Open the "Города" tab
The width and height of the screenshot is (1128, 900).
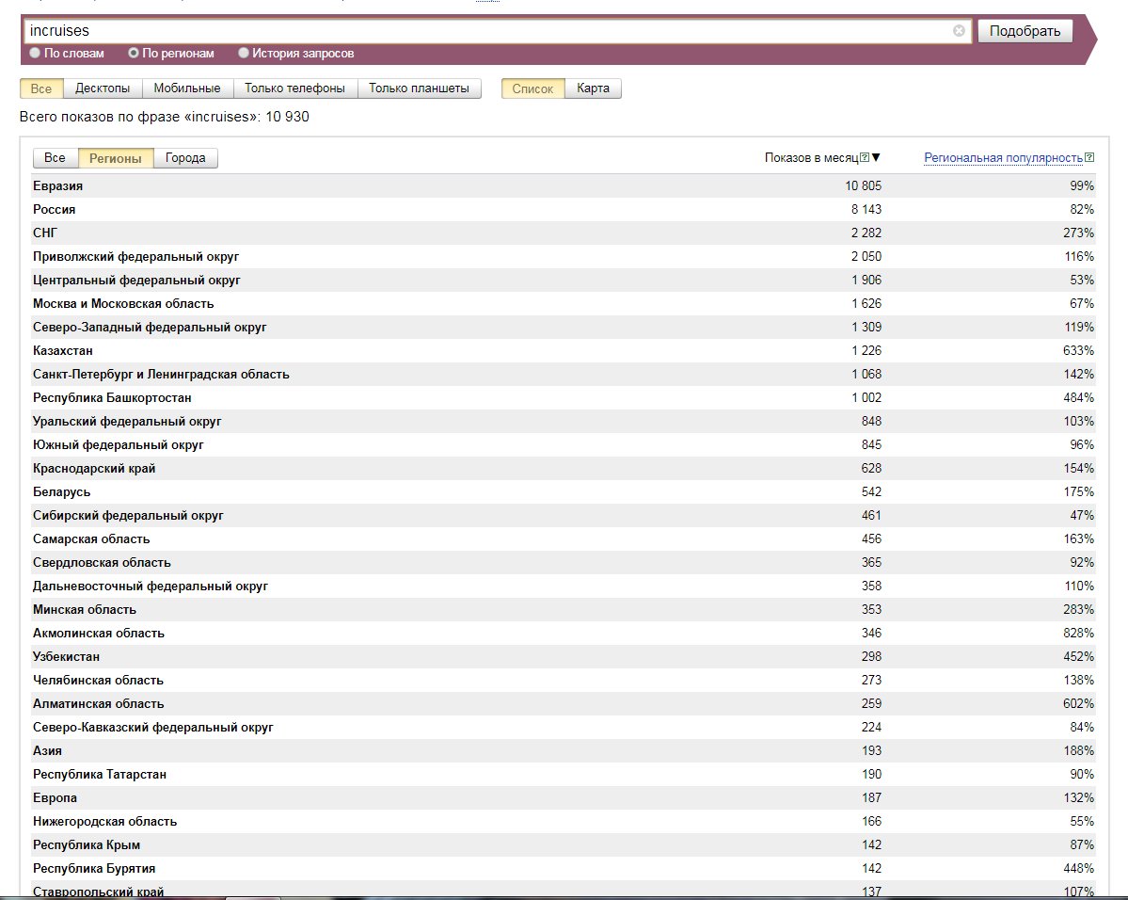[185, 158]
